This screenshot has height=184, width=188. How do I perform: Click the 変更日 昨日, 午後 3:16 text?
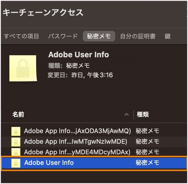(x=80, y=75)
